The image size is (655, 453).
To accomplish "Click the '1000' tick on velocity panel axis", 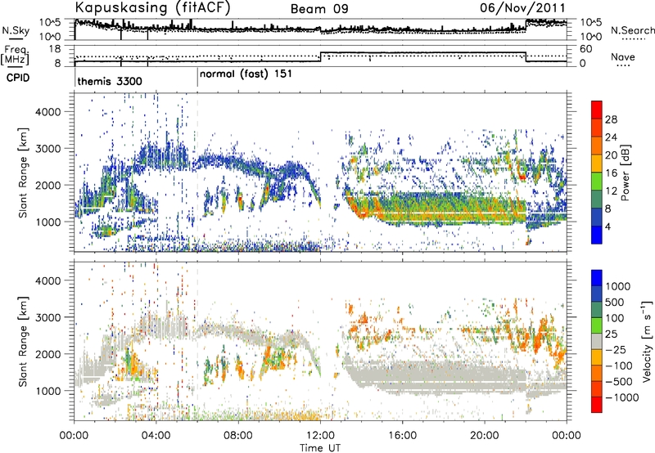I will tap(47, 391).
